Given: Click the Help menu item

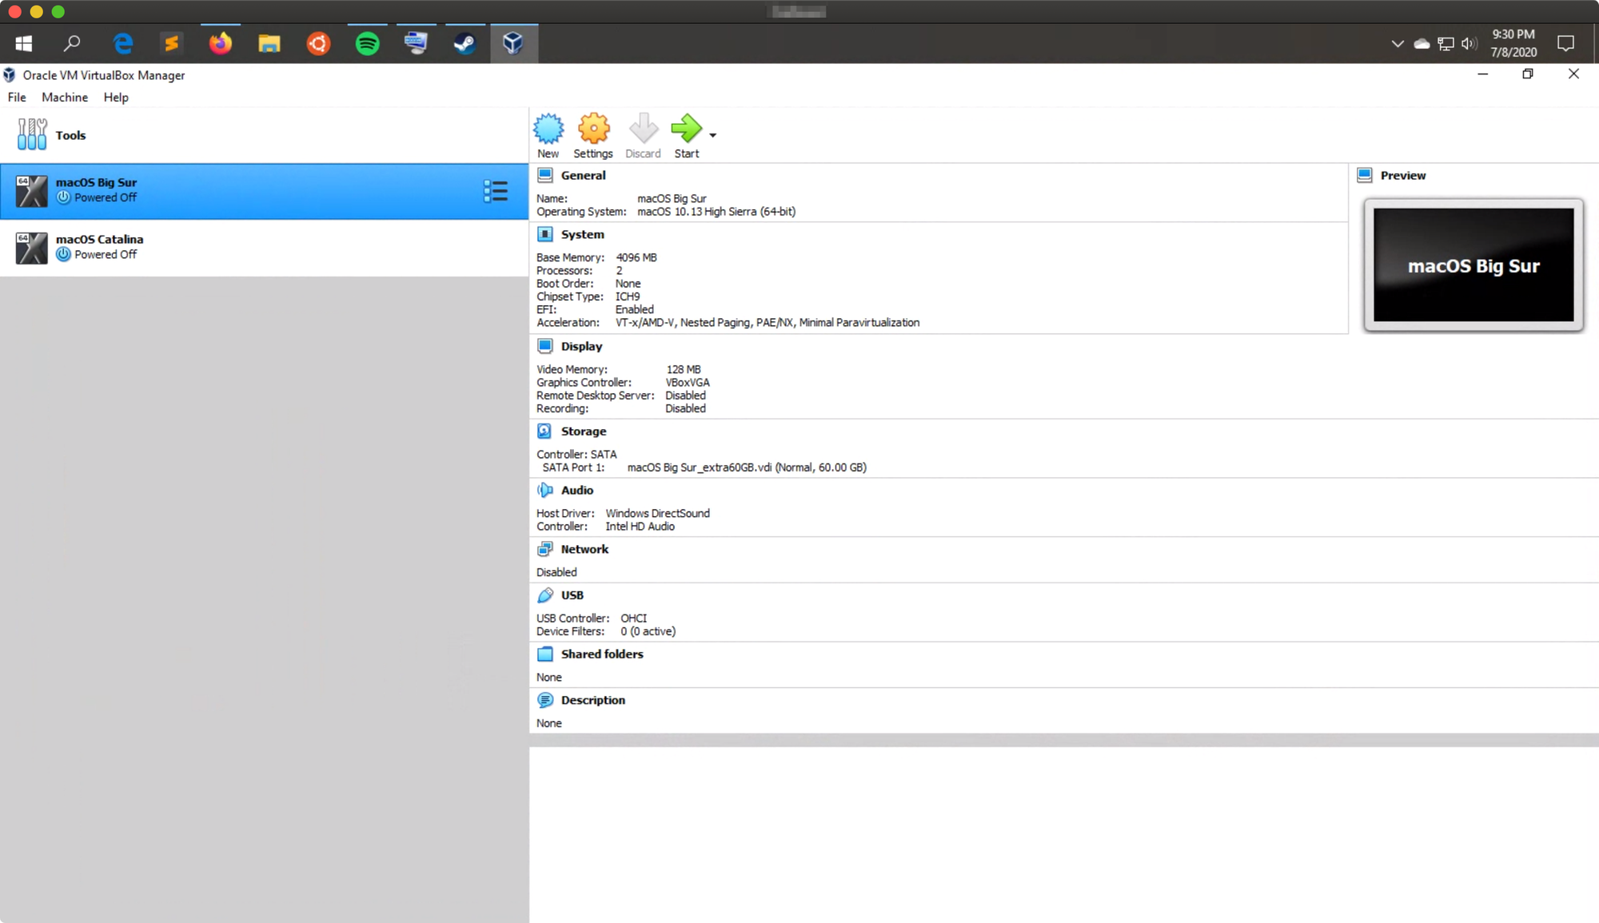Looking at the screenshot, I should (115, 97).
